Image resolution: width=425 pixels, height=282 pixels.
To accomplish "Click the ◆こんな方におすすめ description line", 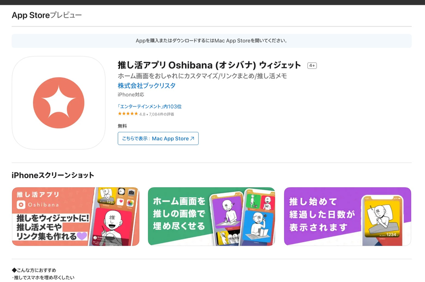I will [x=34, y=270].
